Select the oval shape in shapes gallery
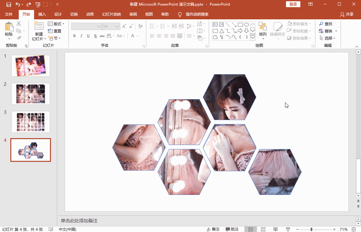The width and height of the screenshot is (361, 232). [x=246, y=25]
